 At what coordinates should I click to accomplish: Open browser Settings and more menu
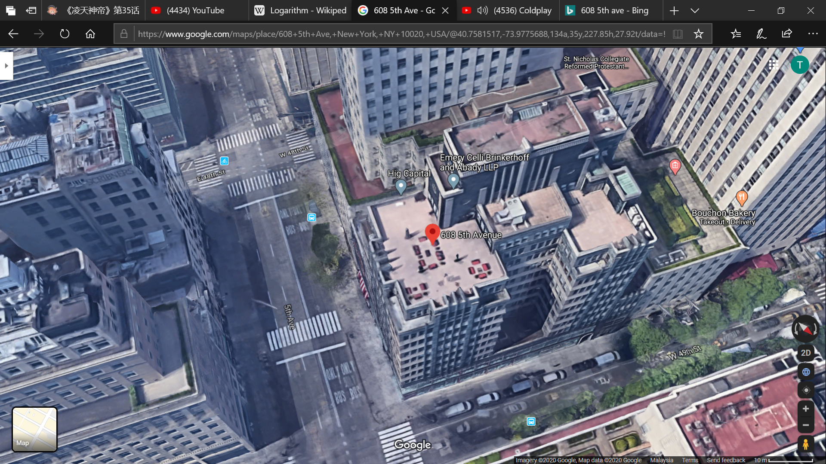pyautogui.click(x=813, y=34)
